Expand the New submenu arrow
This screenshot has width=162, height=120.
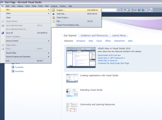pos(49,10)
